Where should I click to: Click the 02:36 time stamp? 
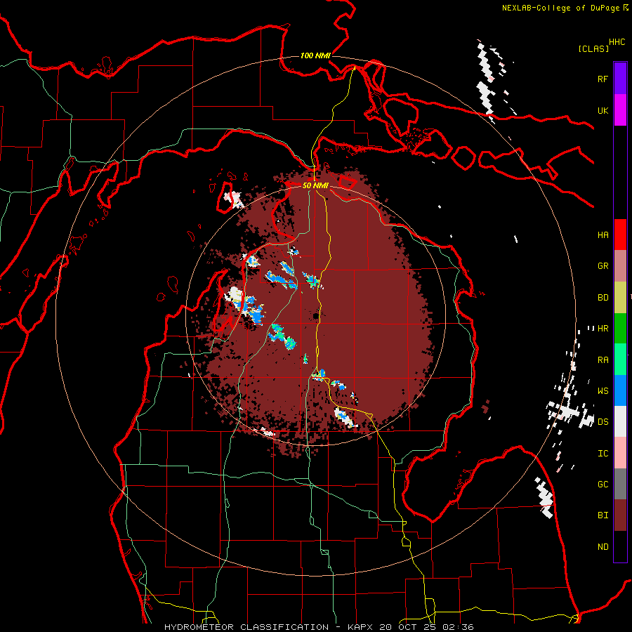(458, 627)
